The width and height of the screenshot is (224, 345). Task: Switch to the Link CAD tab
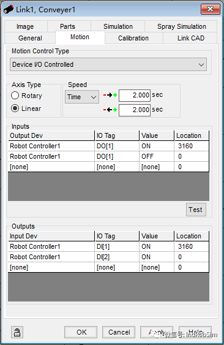coord(191,38)
